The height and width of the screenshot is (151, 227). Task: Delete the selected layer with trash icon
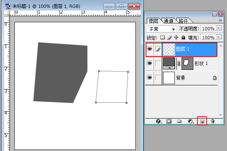pyautogui.click(x=213, y=121)
